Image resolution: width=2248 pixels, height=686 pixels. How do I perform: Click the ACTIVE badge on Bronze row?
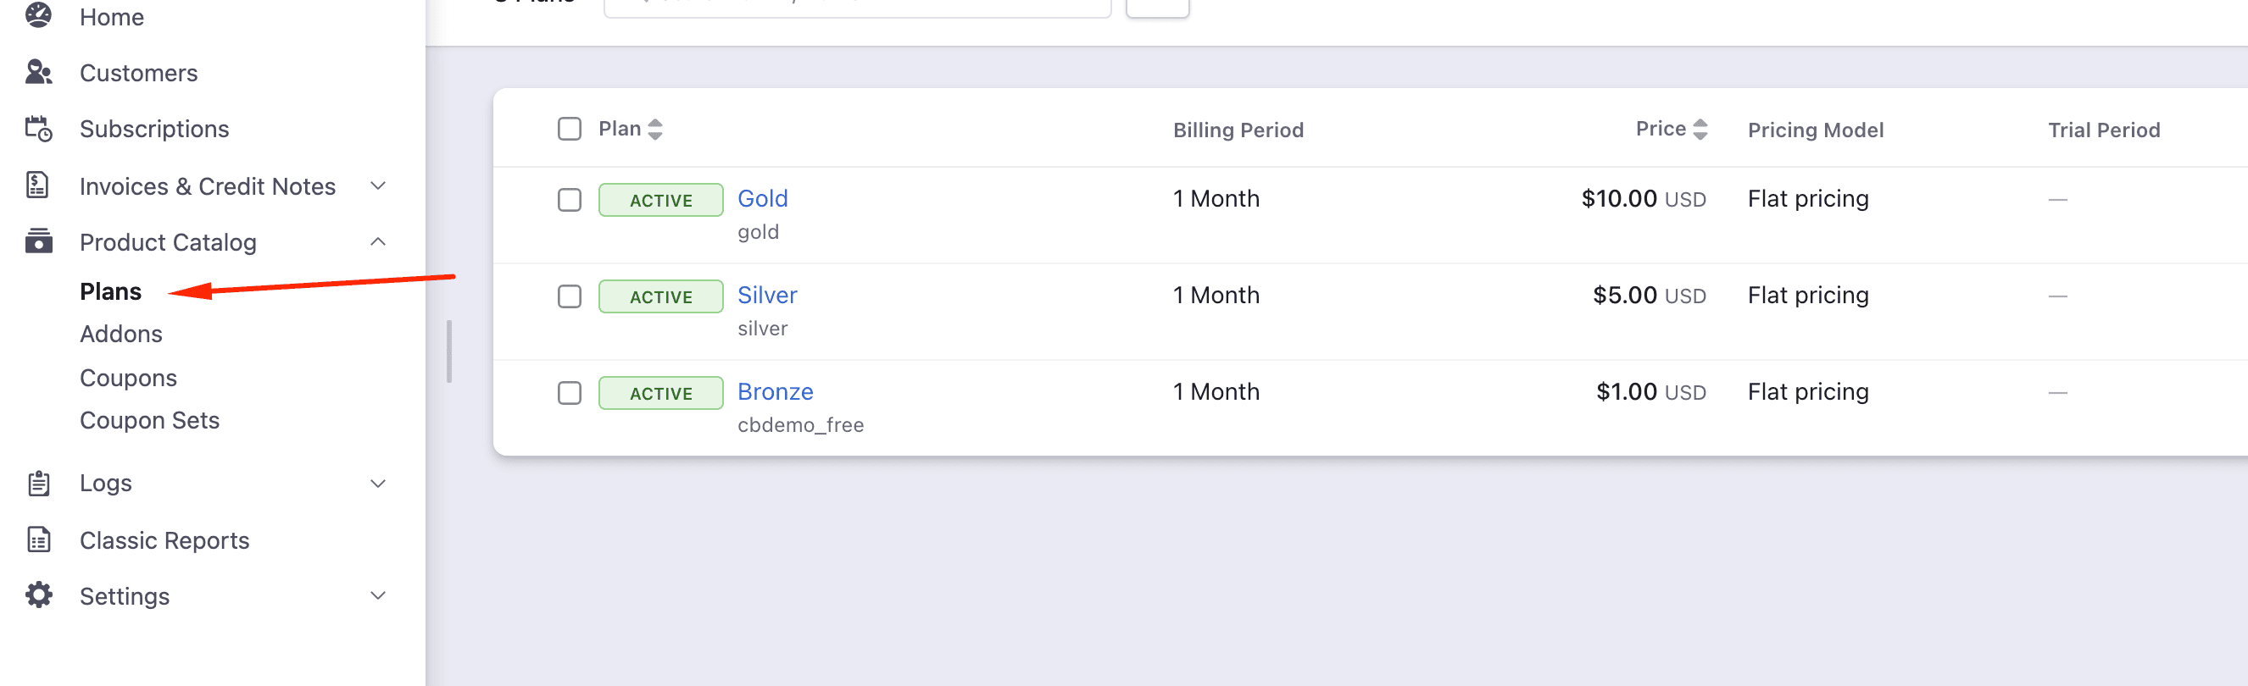tap(660, 393)
